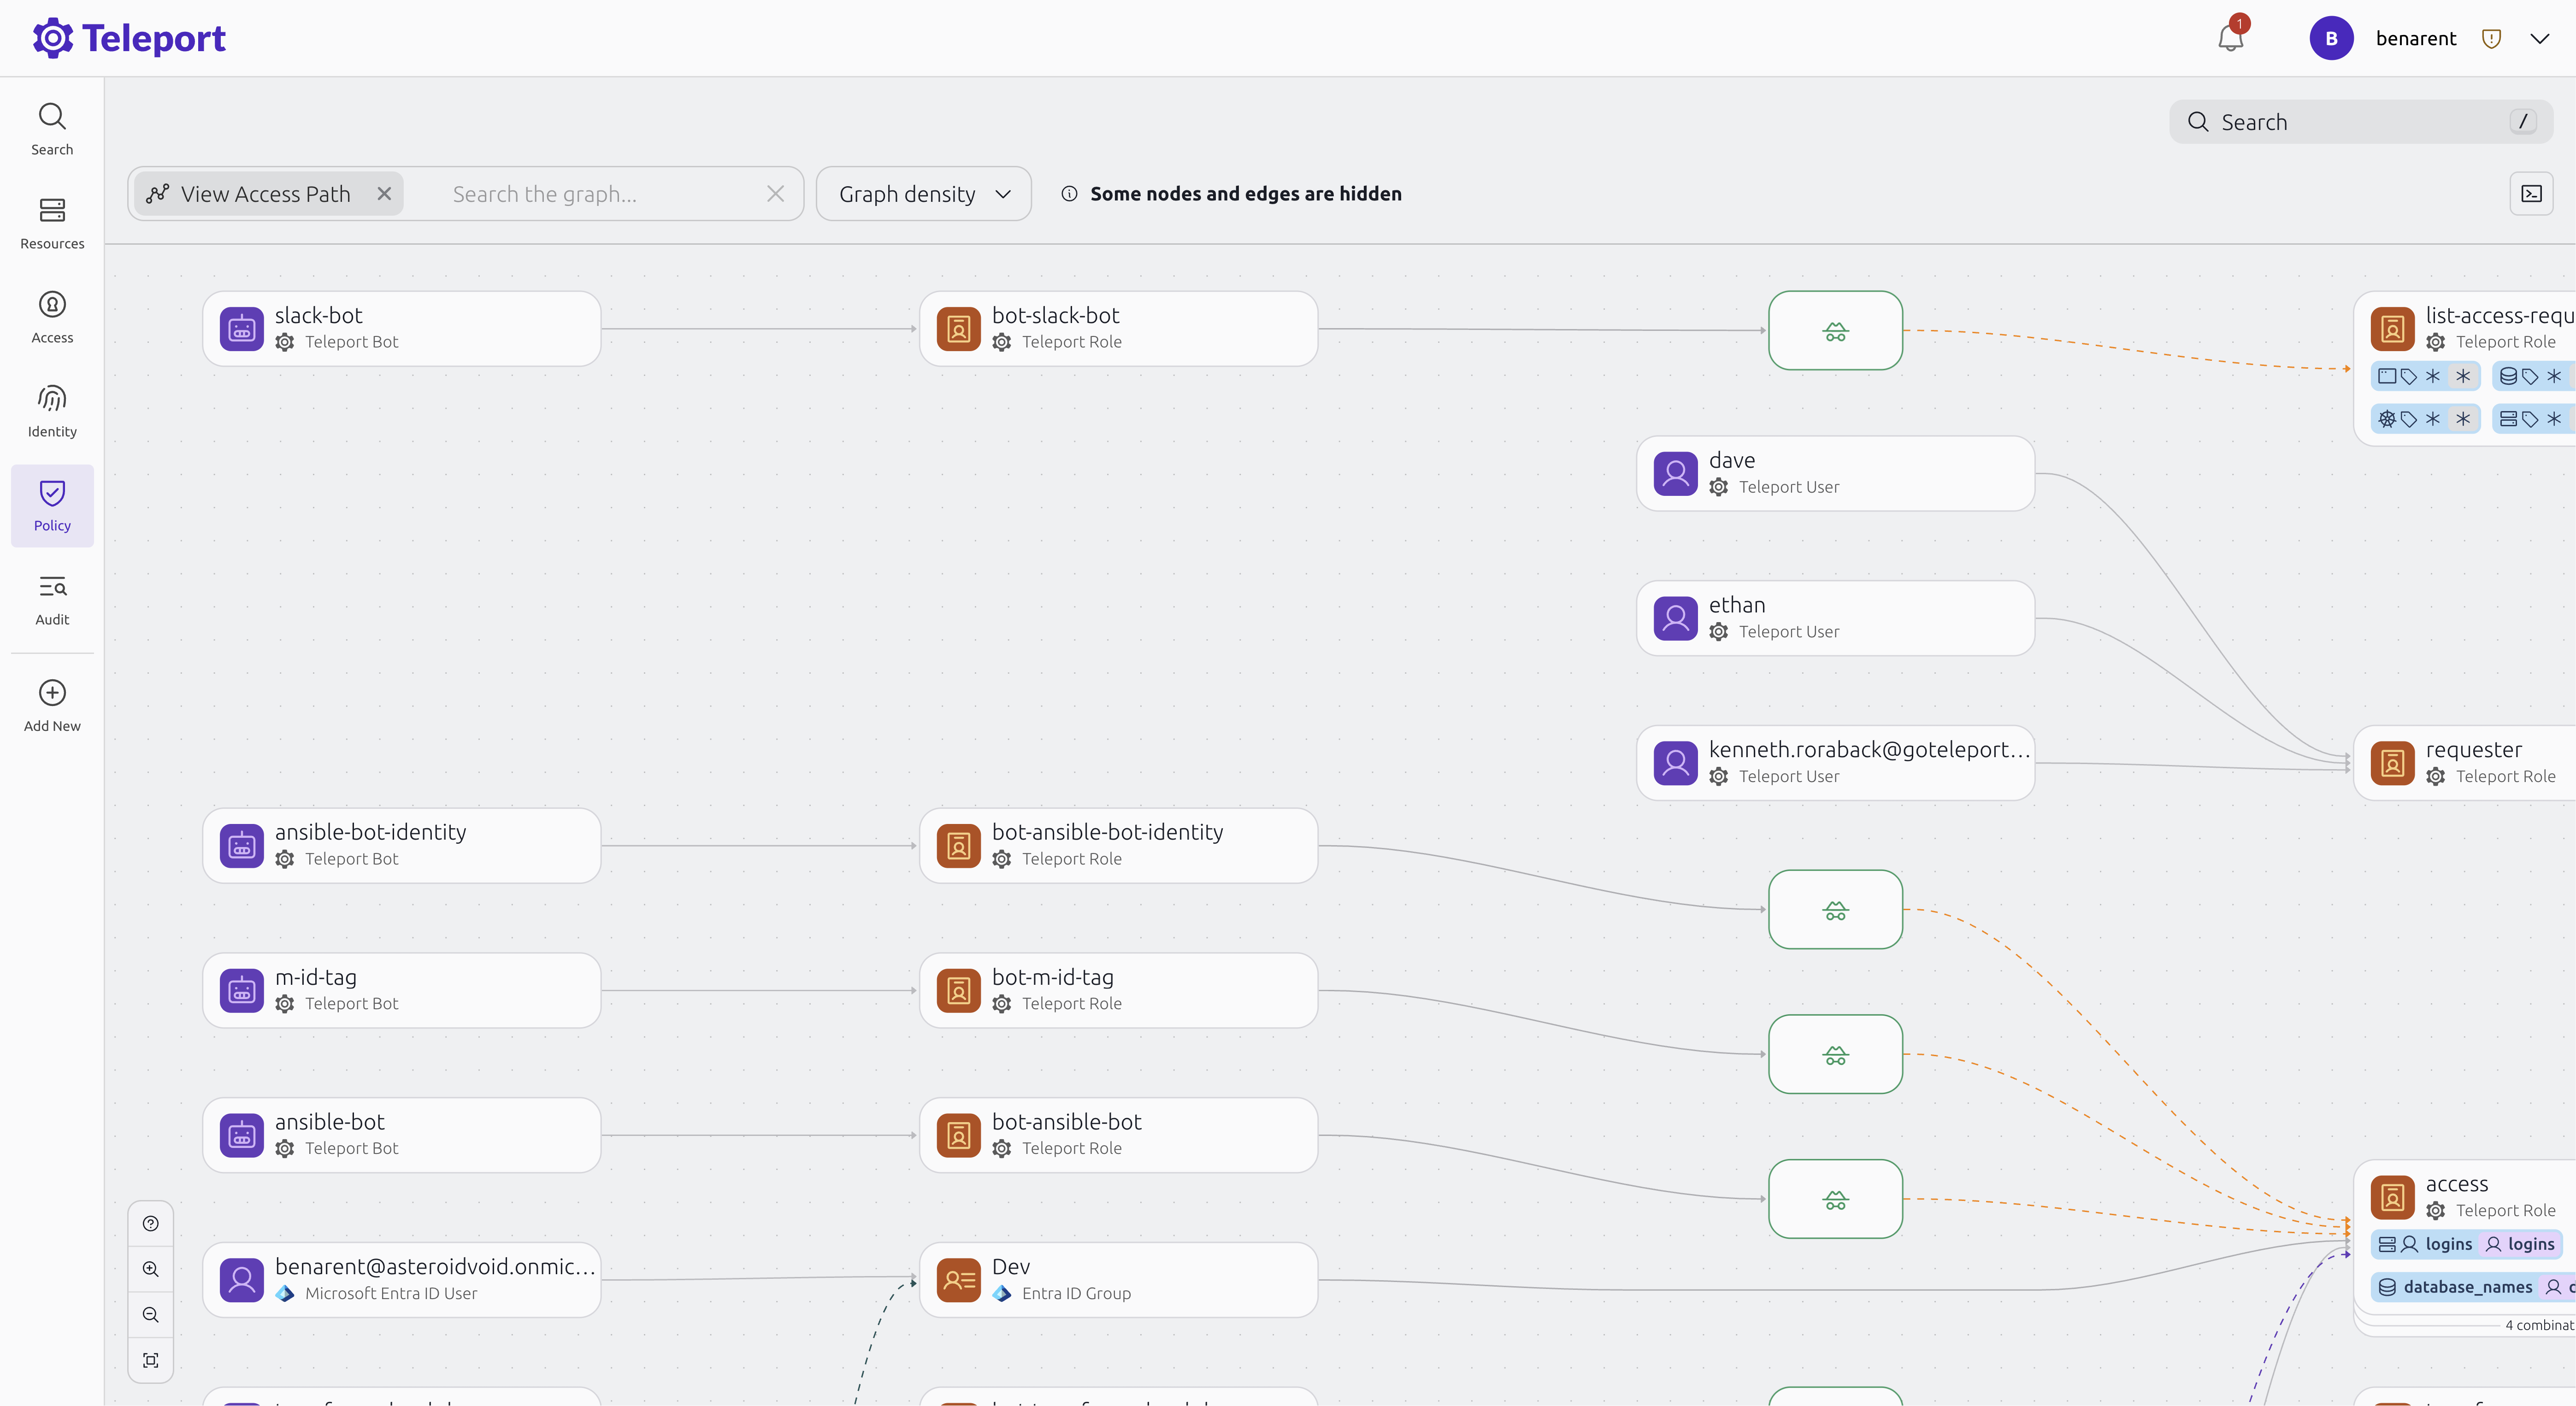Select the requester role node

[2466, 763]
